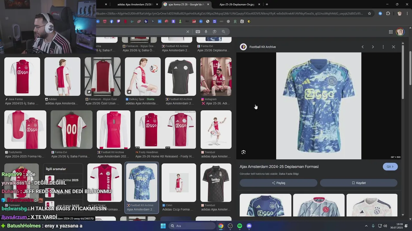Open Dalkılıç Spor player juggling ball thumbnail
This screenshot has width=412, height=231.
click(x=143, y=76)
